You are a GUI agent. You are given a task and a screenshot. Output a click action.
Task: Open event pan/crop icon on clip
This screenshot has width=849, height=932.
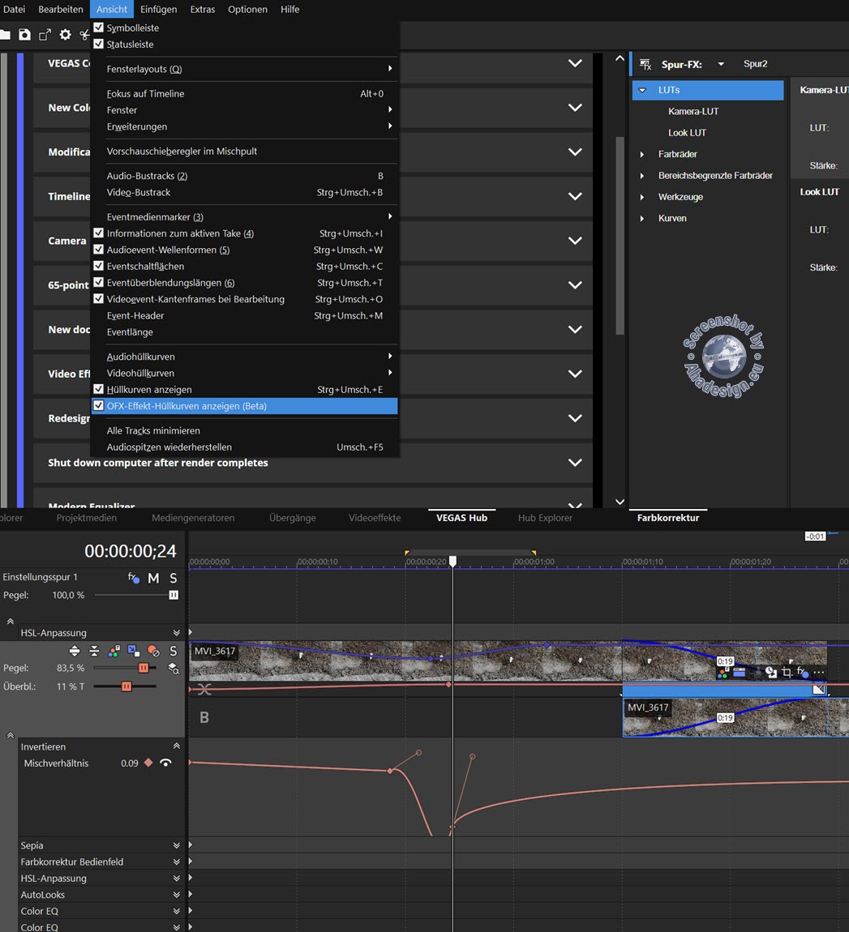pos(787,672)
